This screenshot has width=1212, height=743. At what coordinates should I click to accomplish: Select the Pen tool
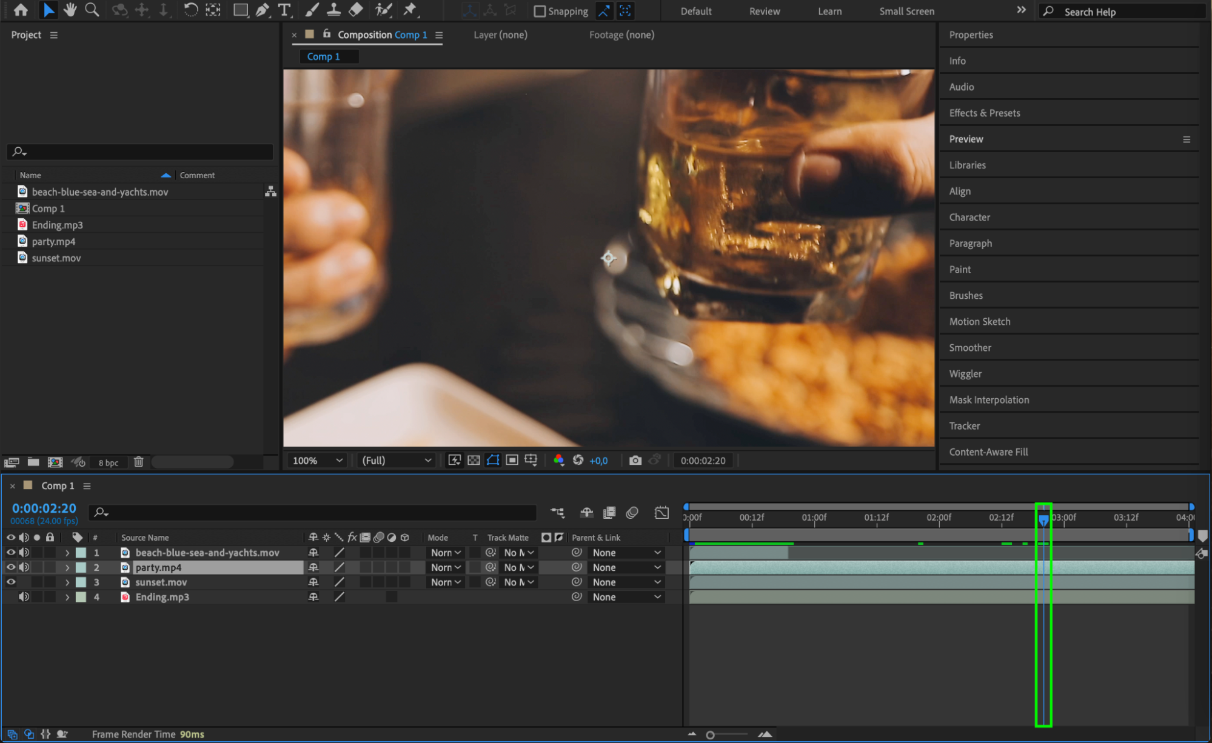pyautogui.click(x=262, y=10)
